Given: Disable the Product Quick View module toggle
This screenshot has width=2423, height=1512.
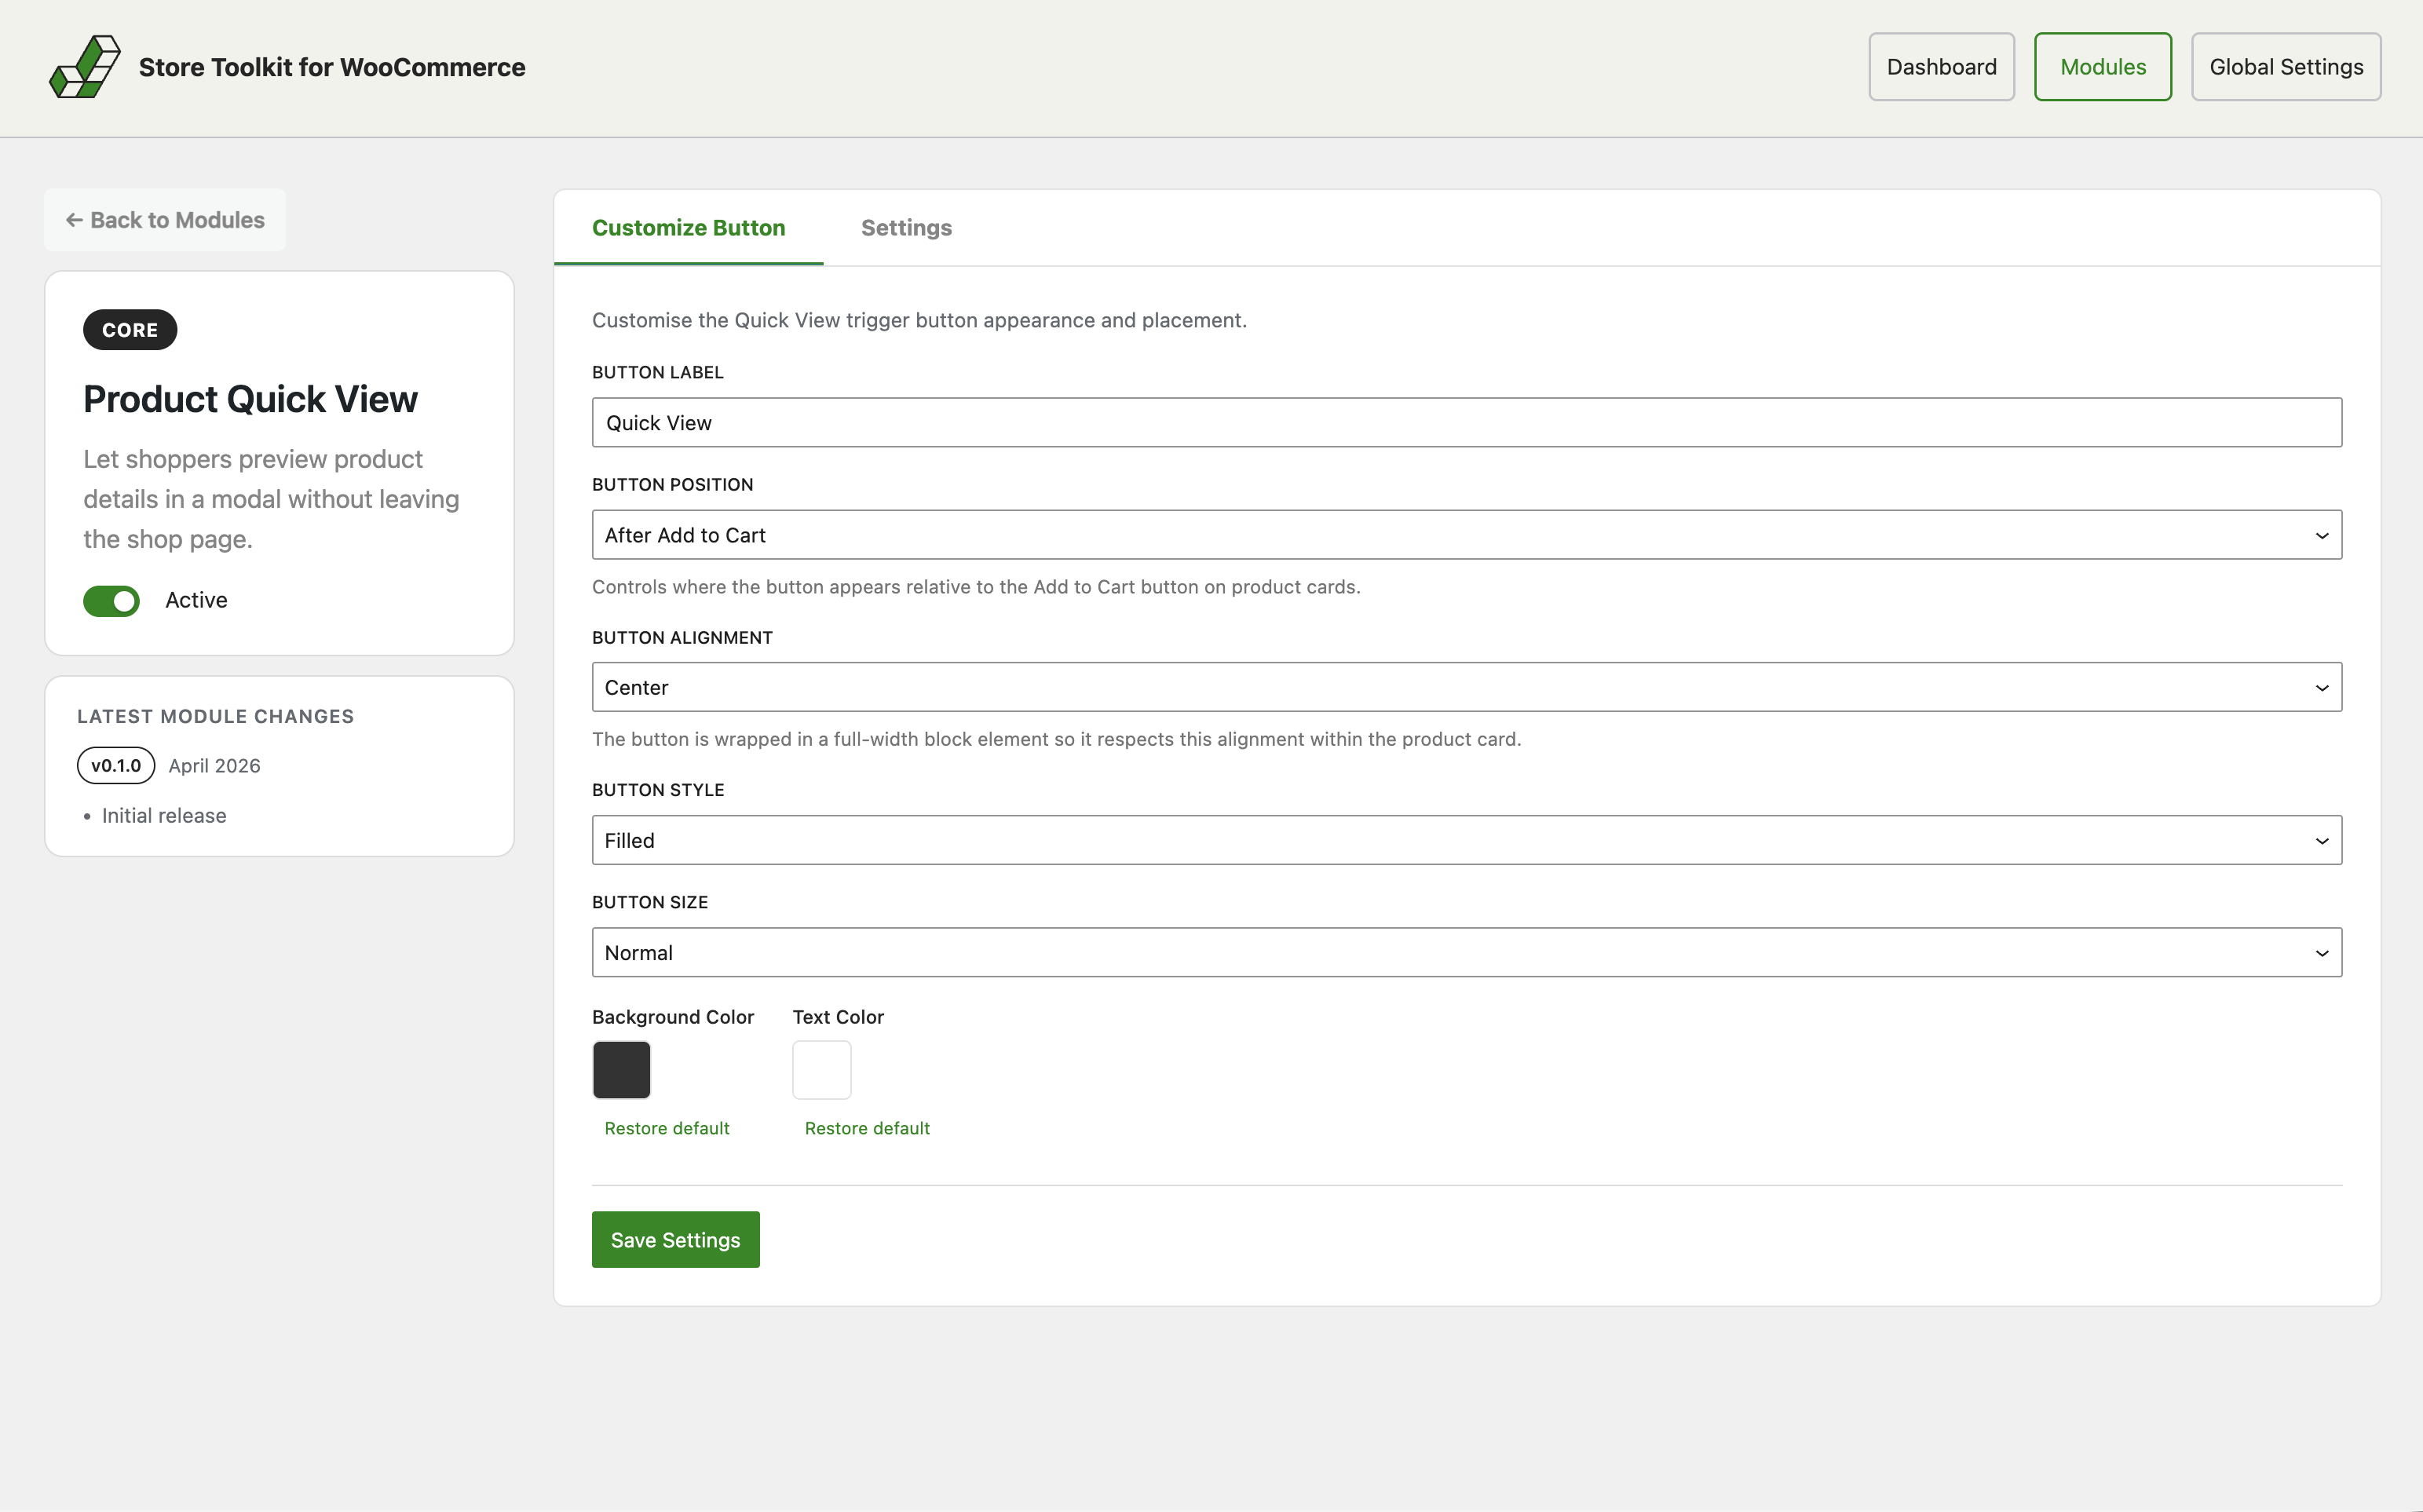Looking at the screenshot, I should click(x=111, y=600).
